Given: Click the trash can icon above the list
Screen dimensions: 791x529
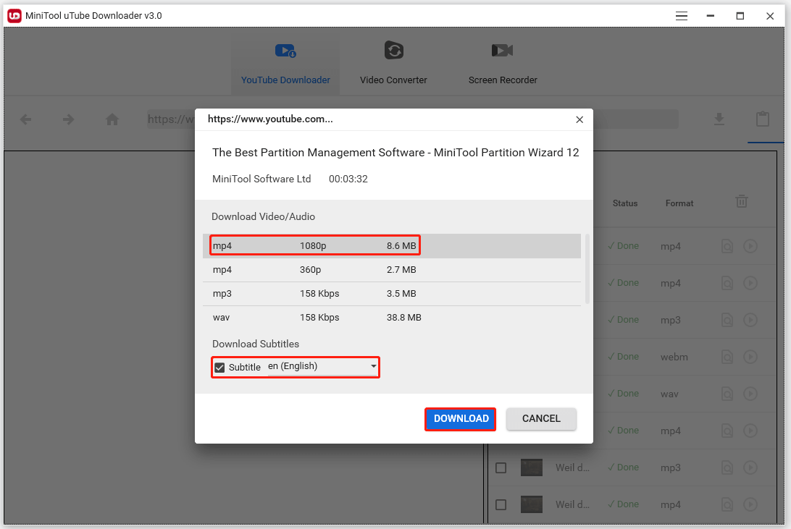Looking at the screenshot, I should [742, 201].
